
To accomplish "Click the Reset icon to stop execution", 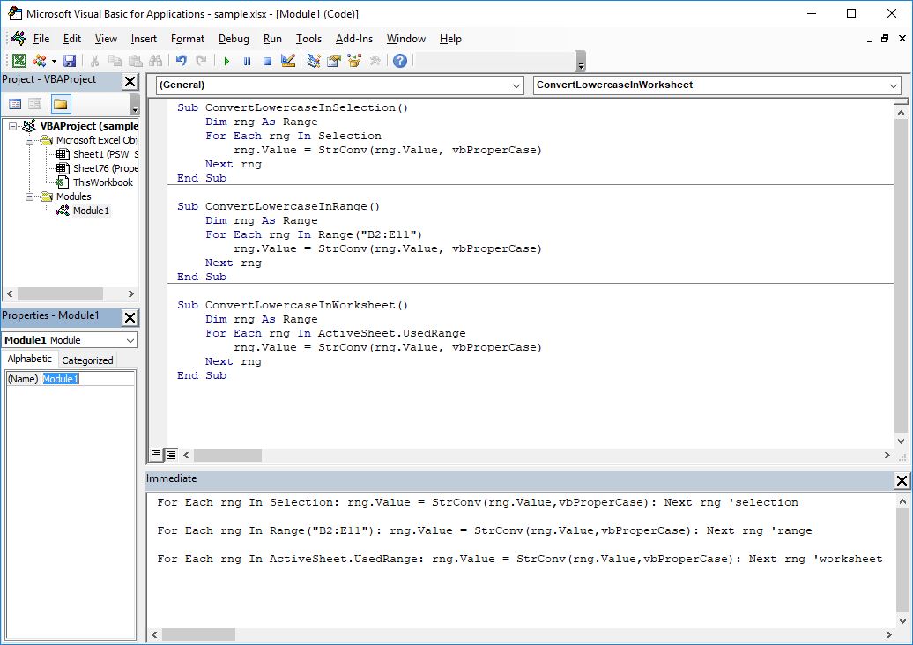I will point(268,60).
